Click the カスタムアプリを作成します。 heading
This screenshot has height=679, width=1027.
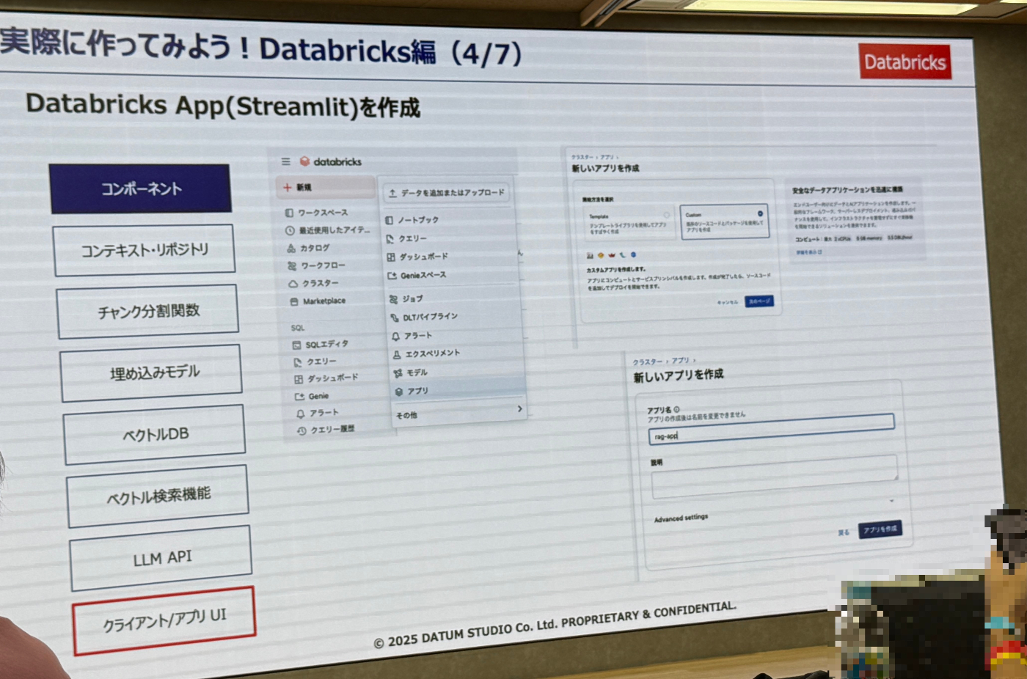coord(616,269)
